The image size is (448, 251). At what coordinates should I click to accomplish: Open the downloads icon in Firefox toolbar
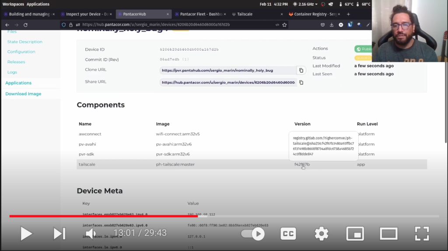coord(332,25)
